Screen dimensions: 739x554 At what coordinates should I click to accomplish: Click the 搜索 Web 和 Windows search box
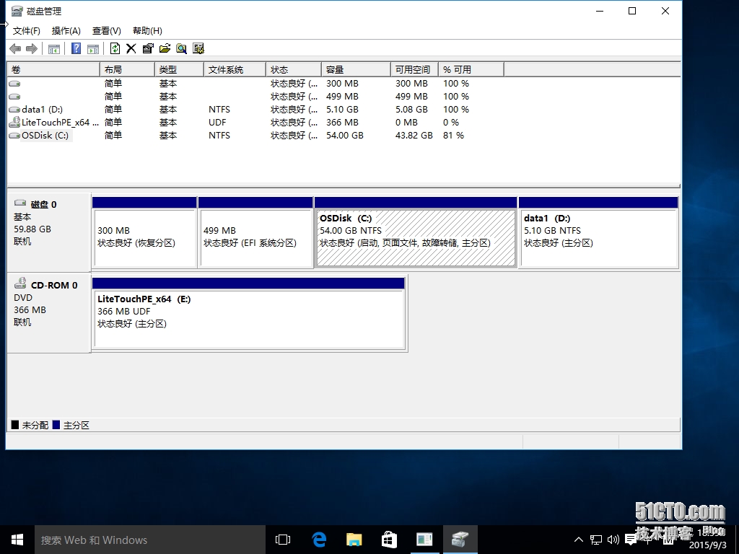[x=150, y=540]
